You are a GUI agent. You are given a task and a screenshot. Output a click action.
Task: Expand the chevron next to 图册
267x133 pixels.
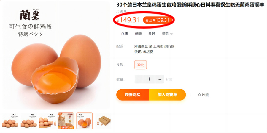coord(171,34)
